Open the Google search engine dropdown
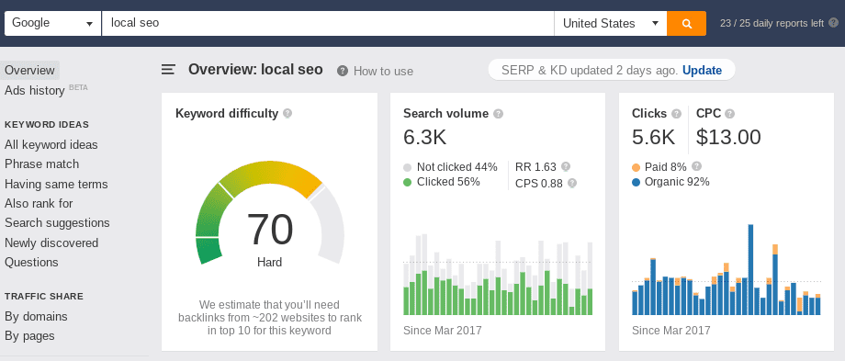The image size is (845, 361). 53,23
